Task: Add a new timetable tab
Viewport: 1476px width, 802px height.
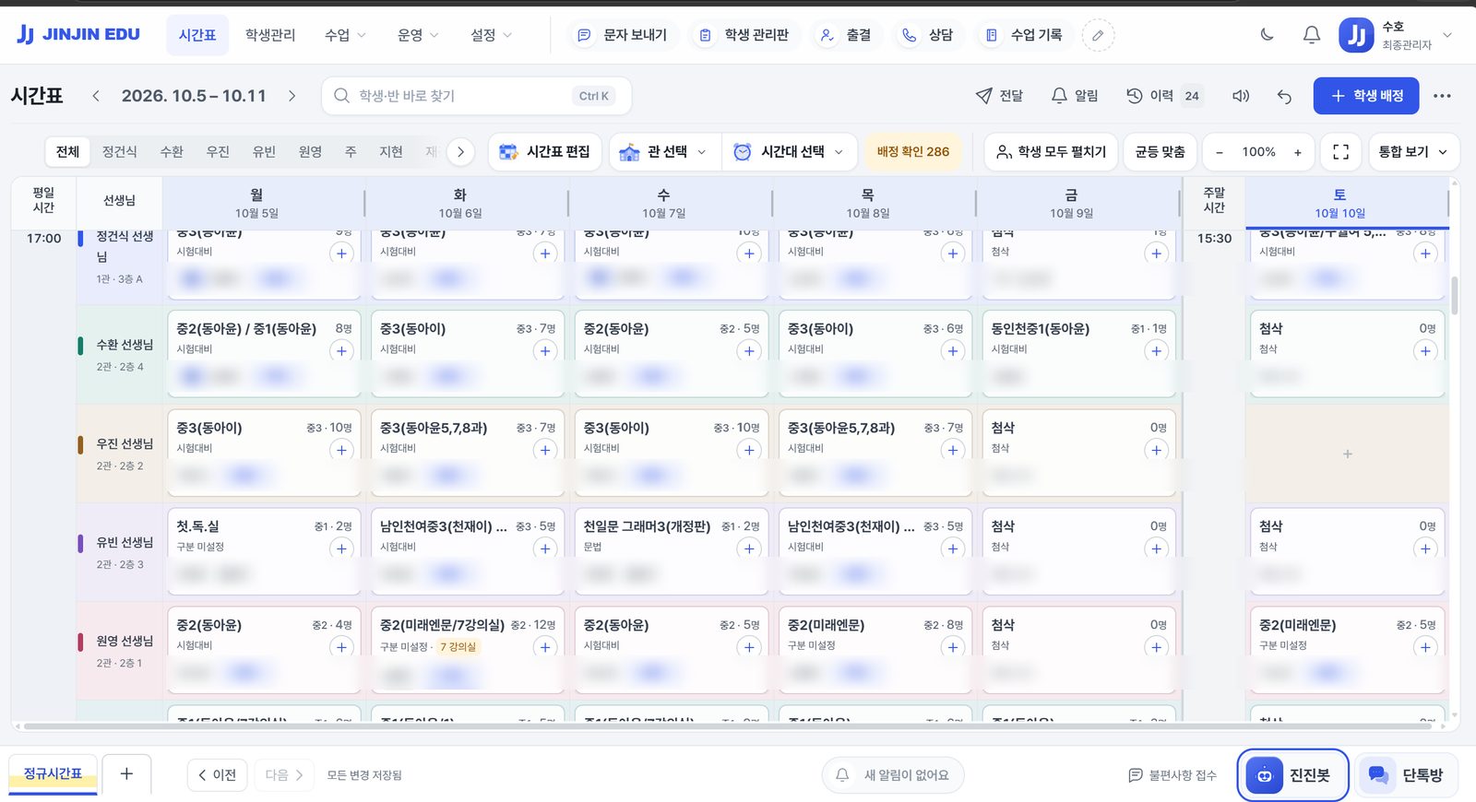Action: [x=126, y=774]
